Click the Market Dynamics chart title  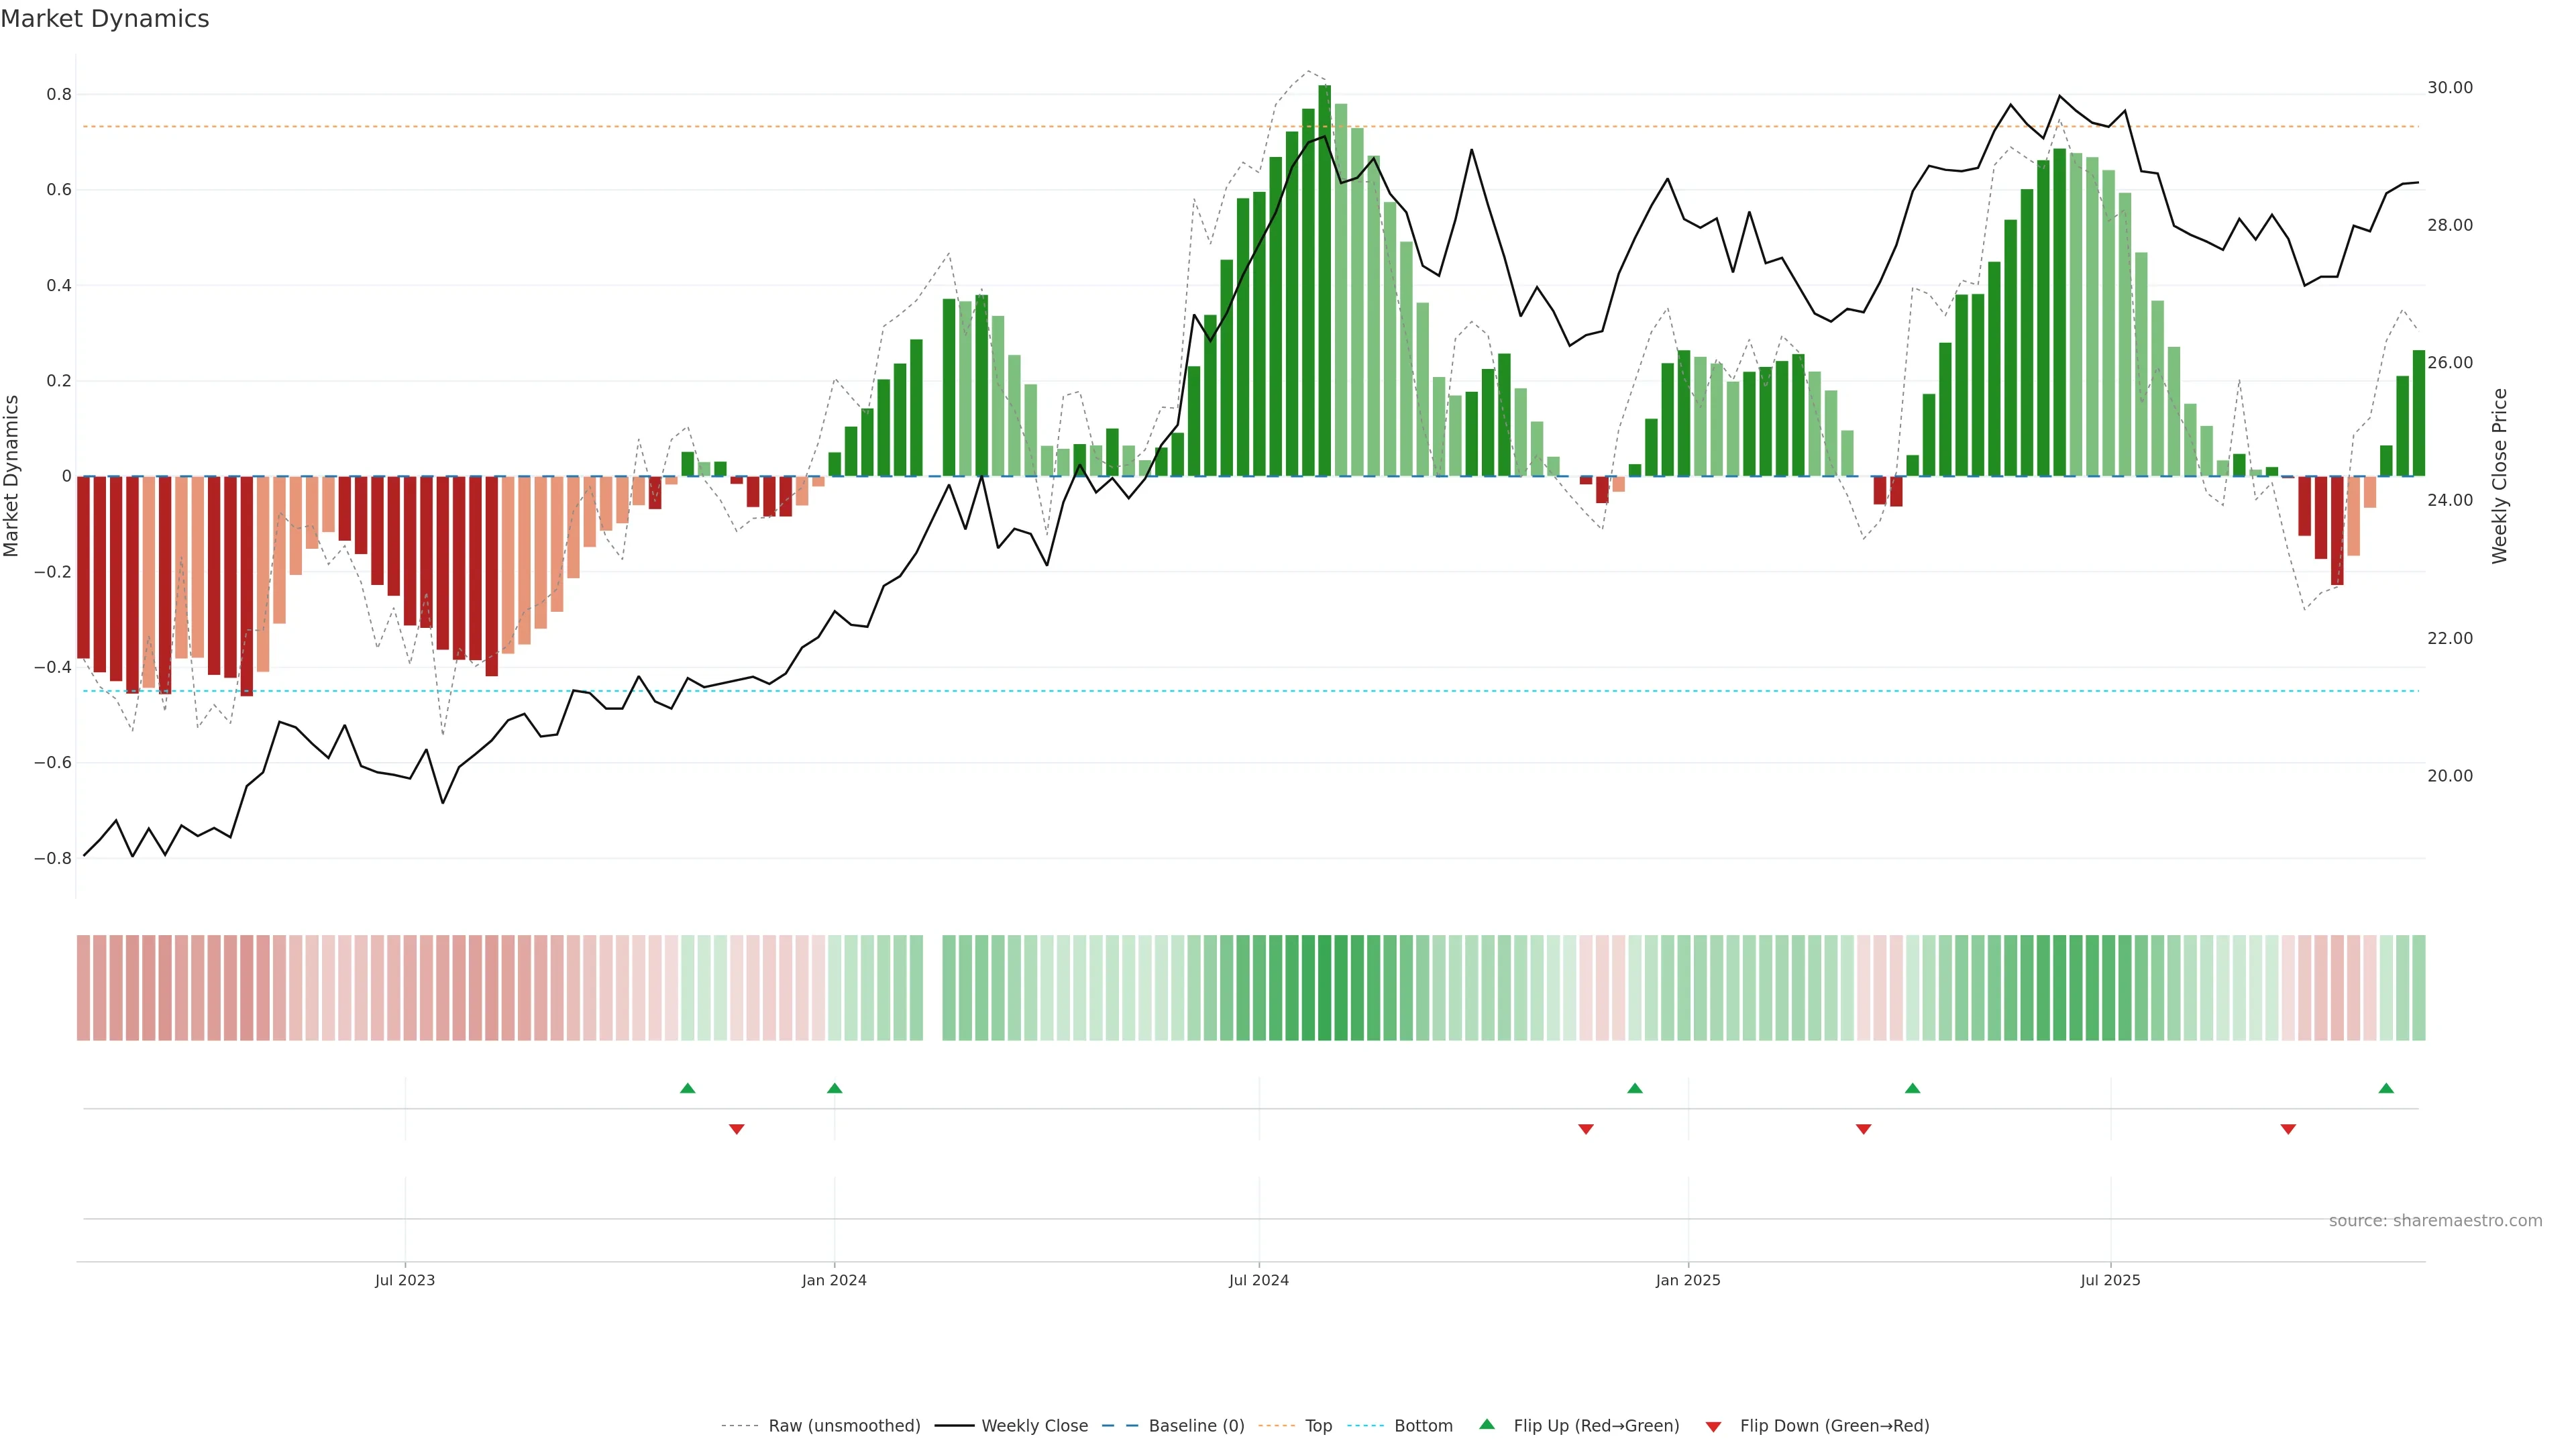click(x=105, y=19)
